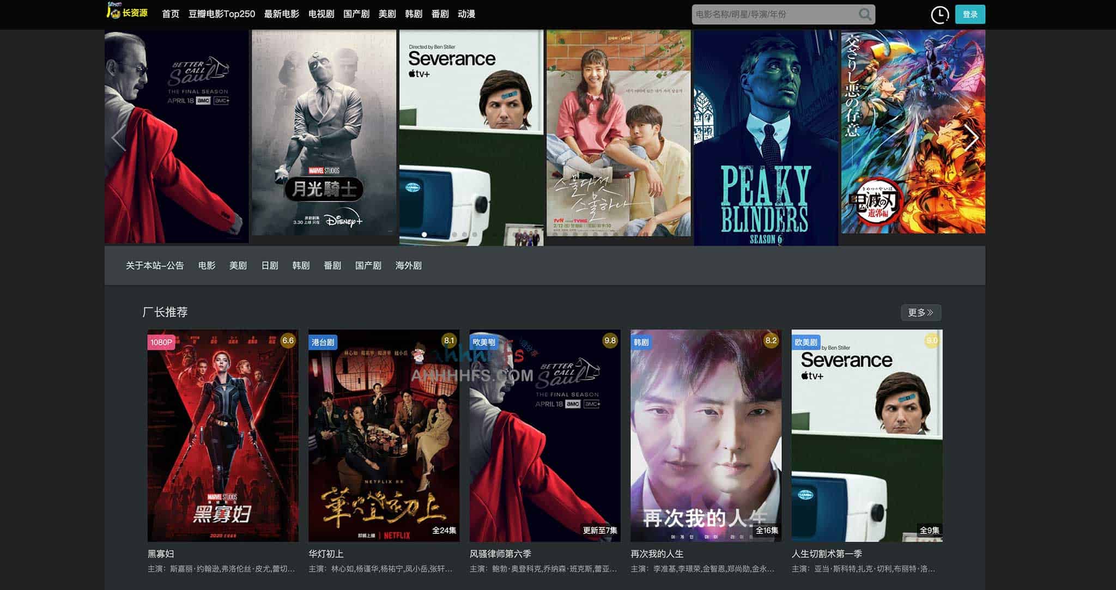
Task: Open the 人生切割术第一季 title link
Action: 827,554
